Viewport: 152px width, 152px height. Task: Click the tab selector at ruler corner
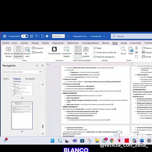tap(48, 64)
